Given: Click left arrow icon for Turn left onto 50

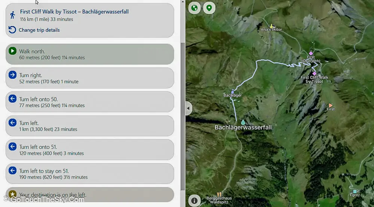Looking at the screenshot, I should click(12, 98).
